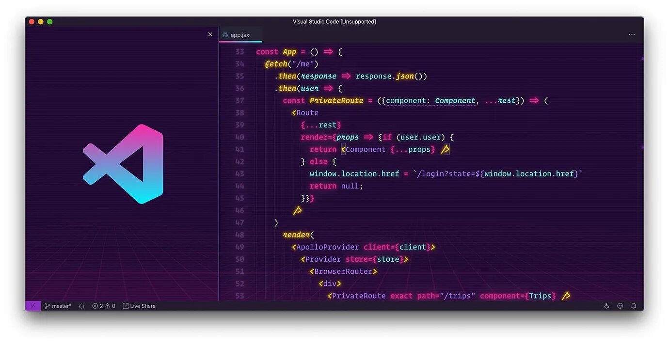This screenshot has width=669, height=344.
Task: Place cursor on 'App' in line 33
Action: (289, 52)
